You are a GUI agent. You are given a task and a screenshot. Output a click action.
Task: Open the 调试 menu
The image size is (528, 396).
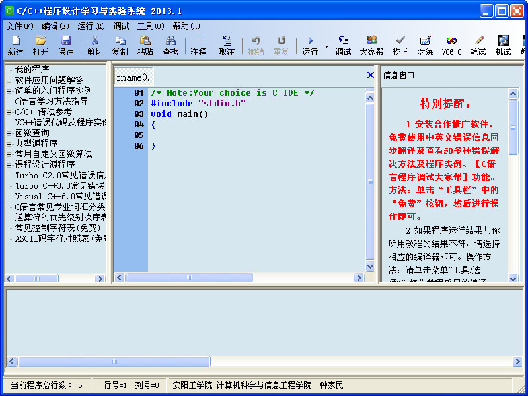(x=121, y=26)
